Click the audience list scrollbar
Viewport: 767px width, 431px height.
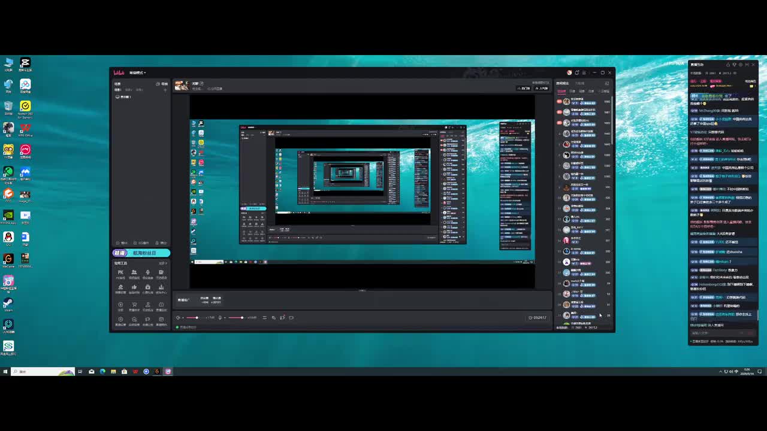click(612, 120)
